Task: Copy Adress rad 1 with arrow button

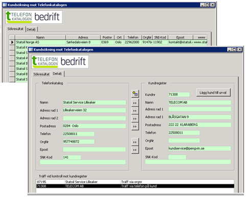Action: (x=135, y=111)
